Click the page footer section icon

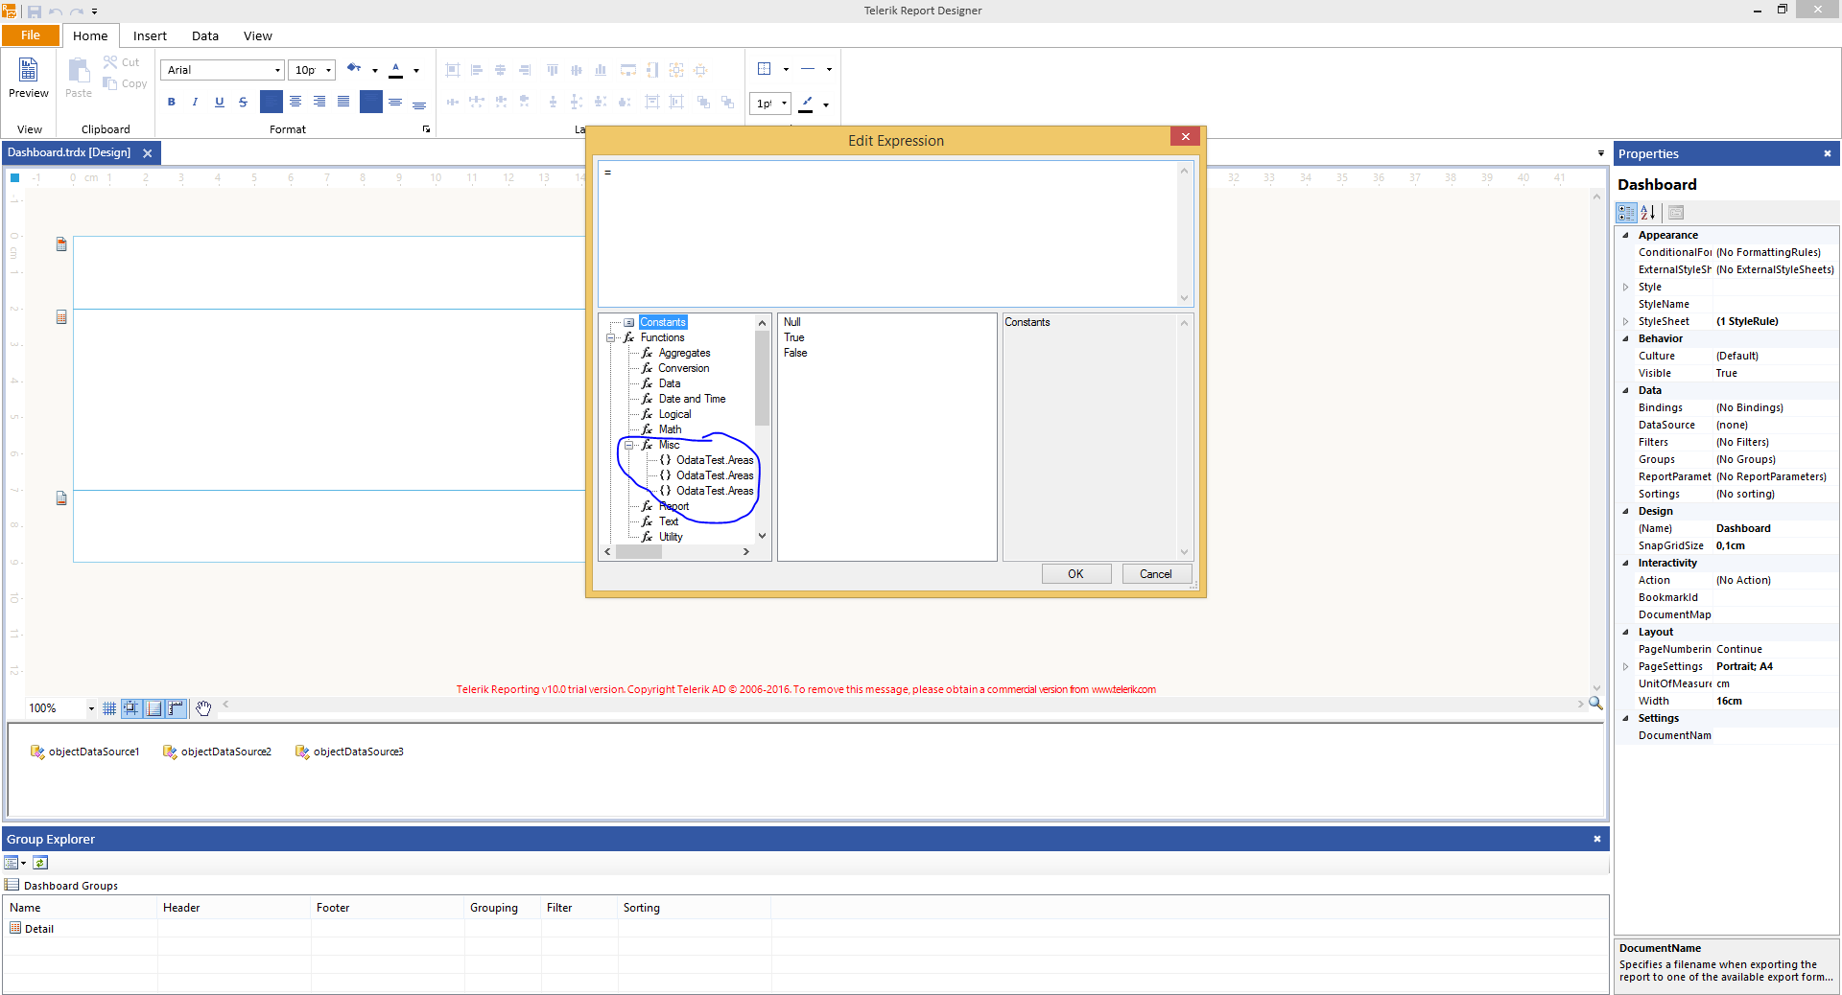pyautogui.click(x=61, y=498)
